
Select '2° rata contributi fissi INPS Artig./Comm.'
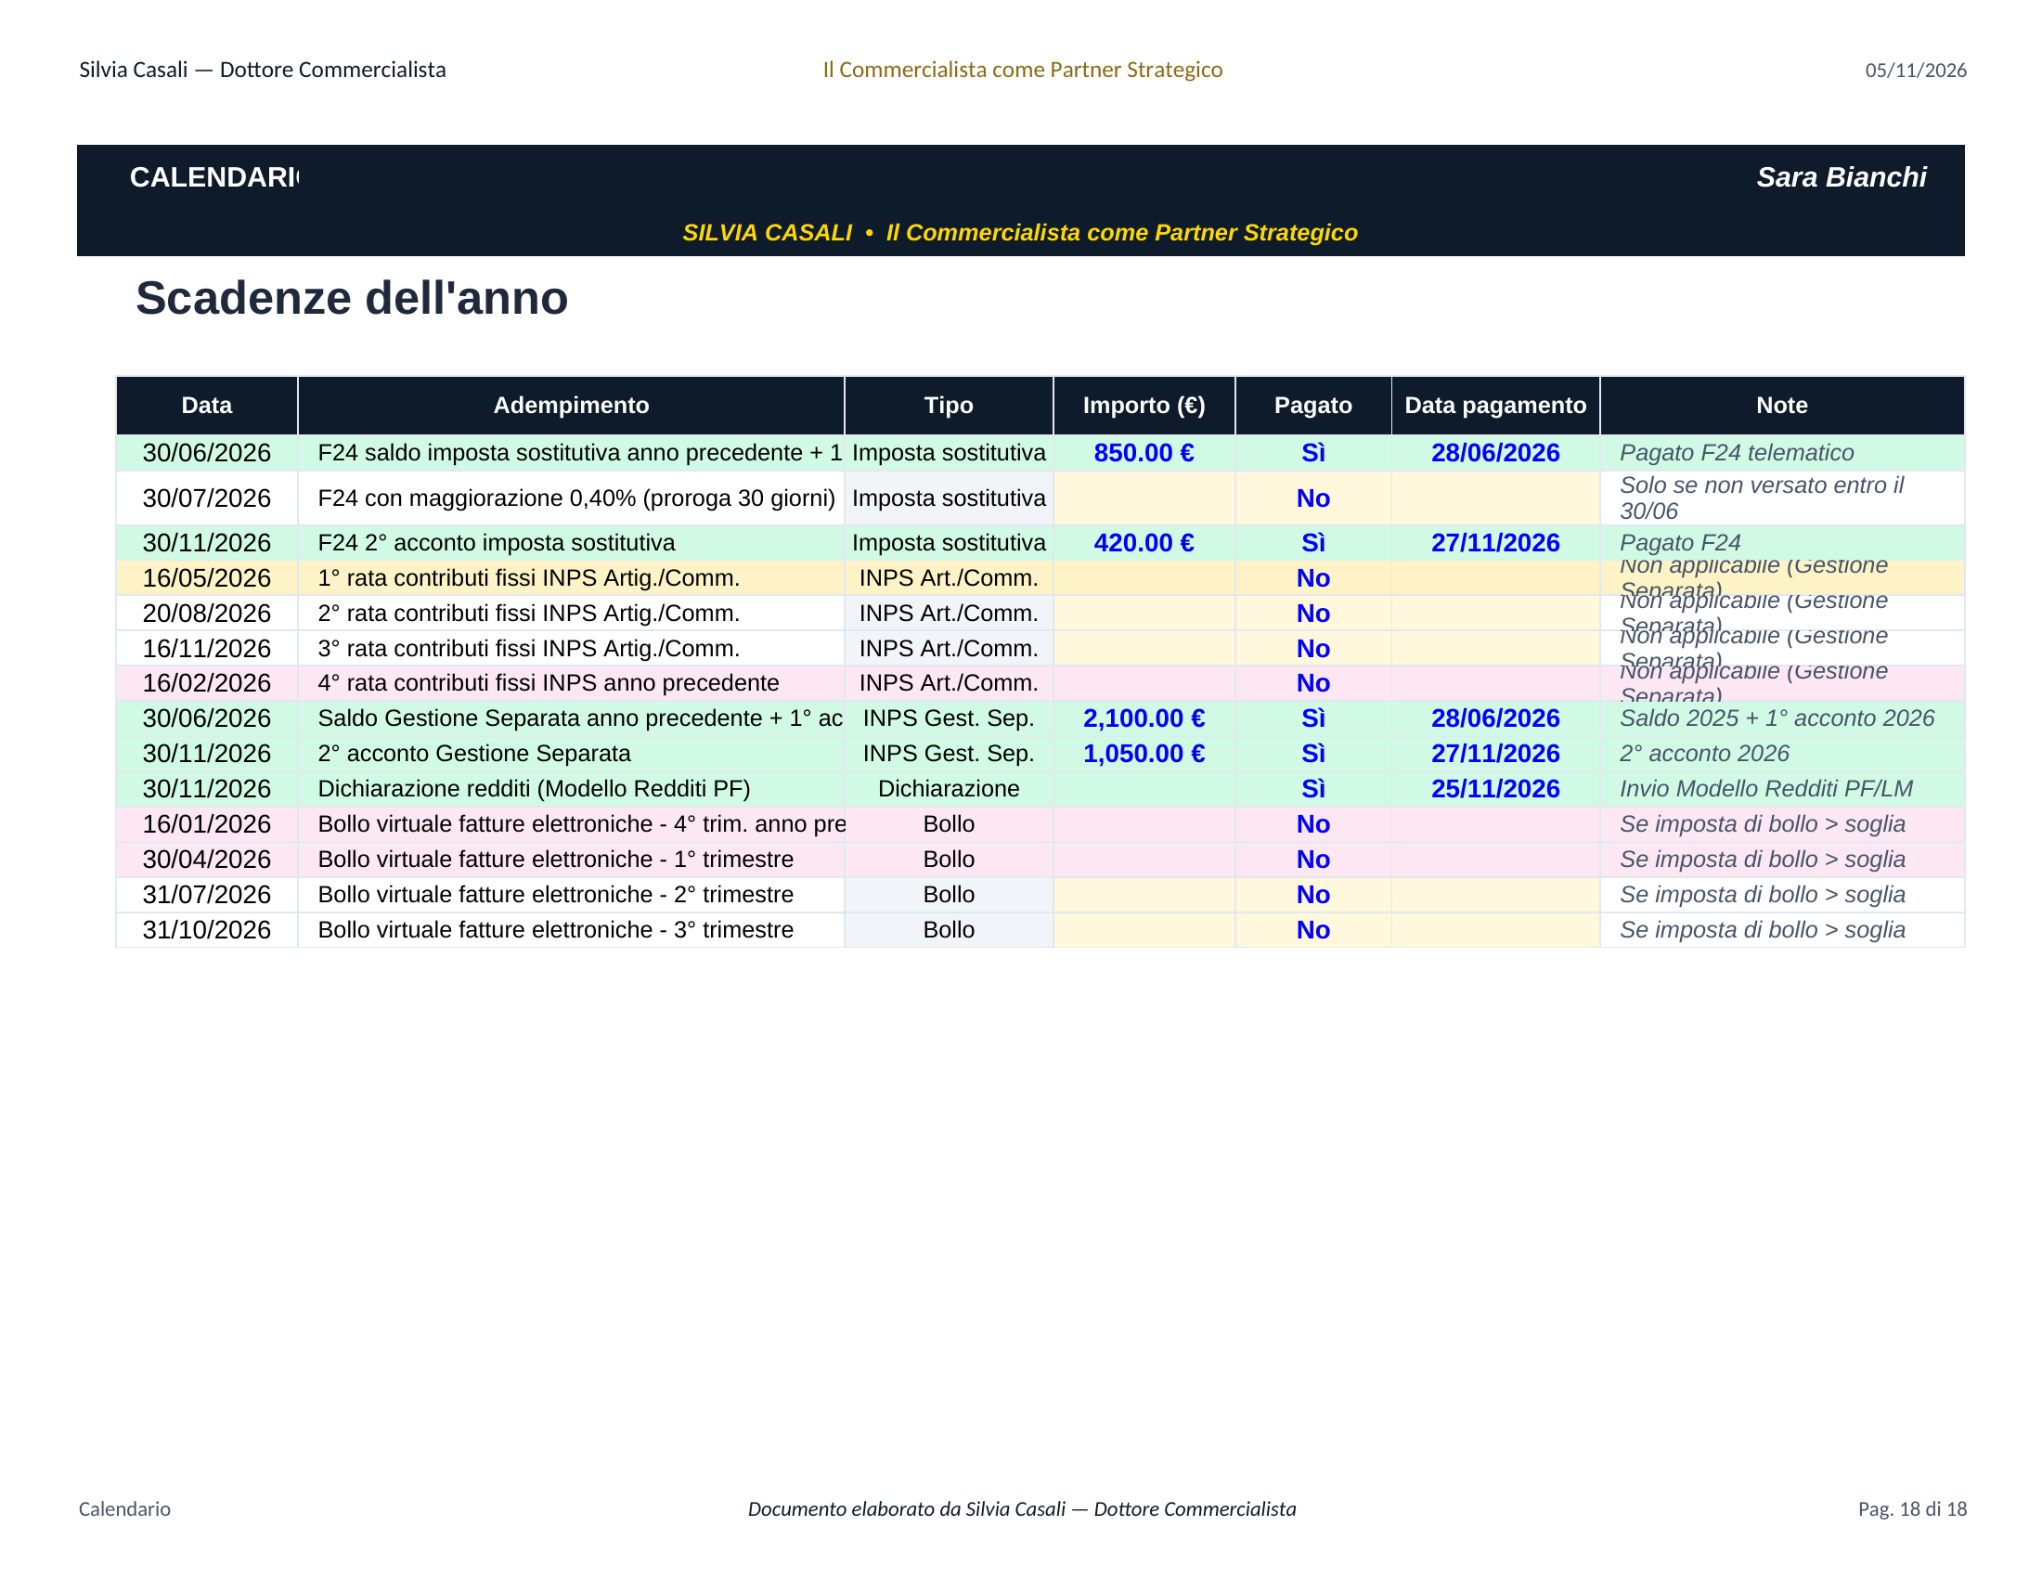[x=528, y=614]
